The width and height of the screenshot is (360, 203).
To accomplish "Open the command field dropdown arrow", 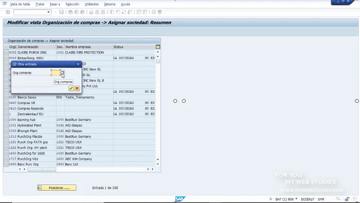I will click(48, 12).
